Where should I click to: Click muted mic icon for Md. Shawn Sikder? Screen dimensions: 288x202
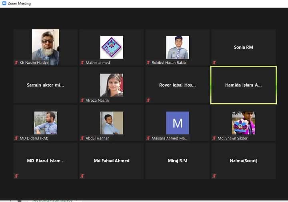point(214,138)
